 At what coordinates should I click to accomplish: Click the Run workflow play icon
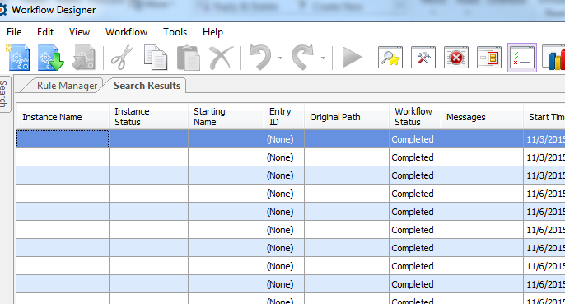coord(352,58)
